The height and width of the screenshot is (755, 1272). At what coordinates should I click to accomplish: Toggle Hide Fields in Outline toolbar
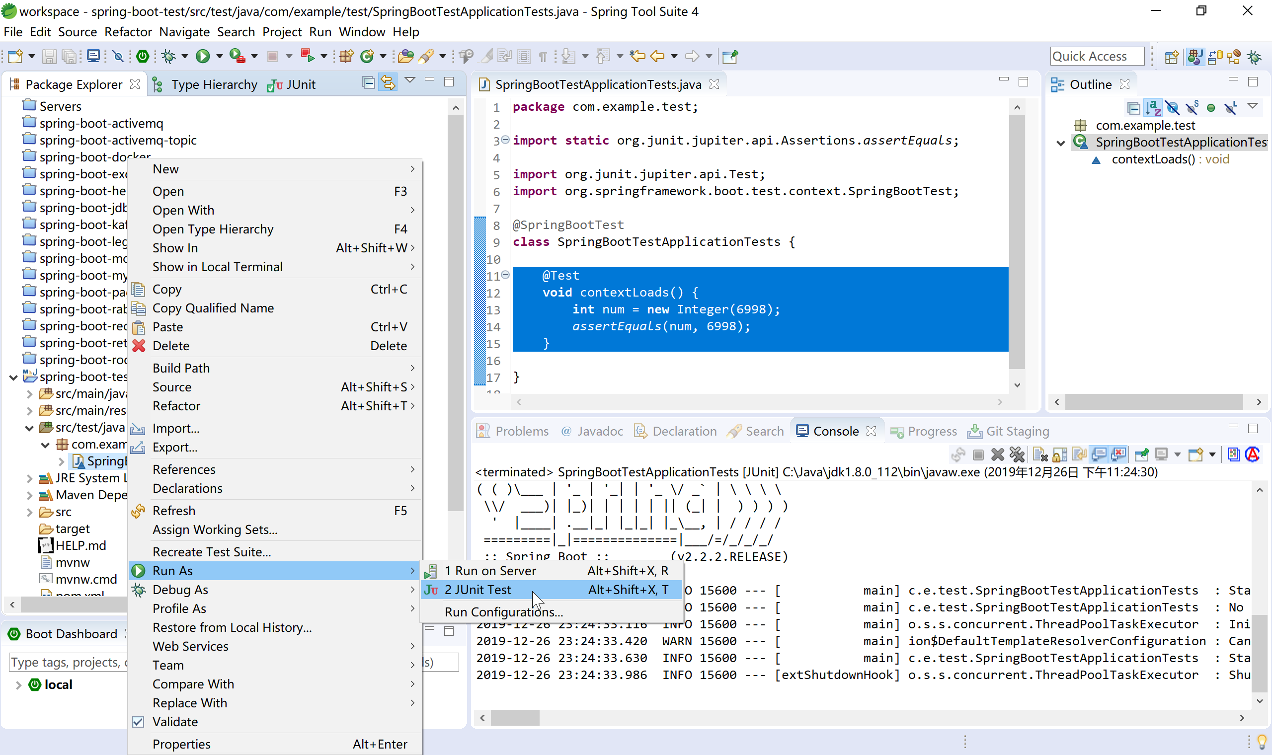pyautogui.click(x=1172, y=107)
